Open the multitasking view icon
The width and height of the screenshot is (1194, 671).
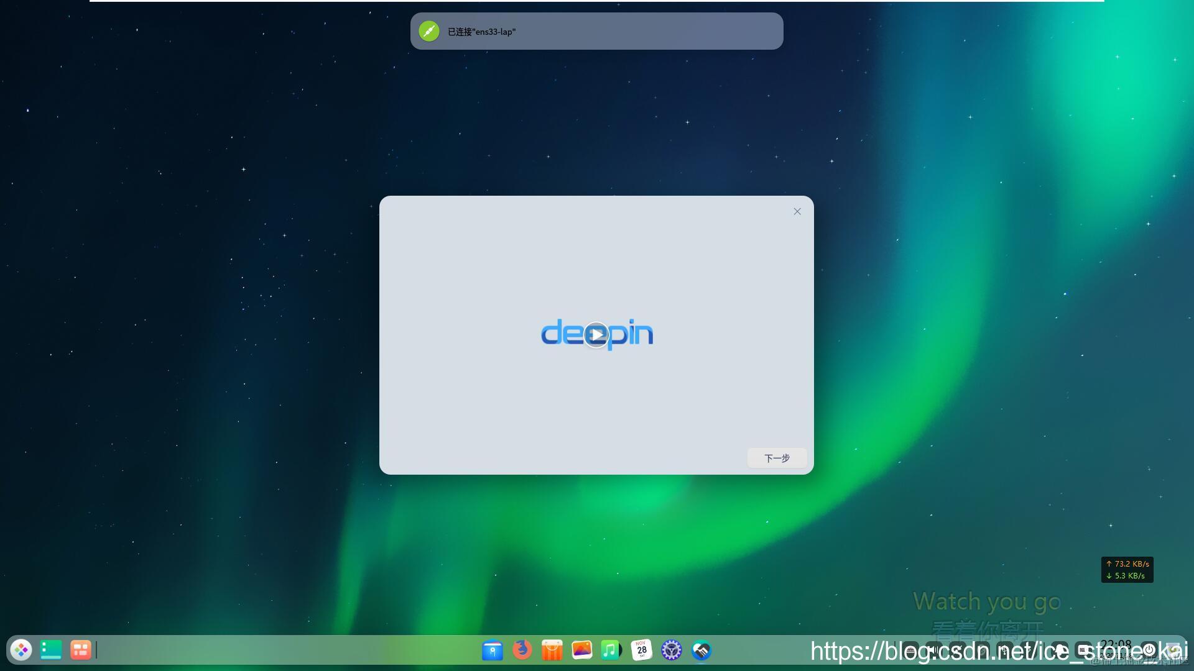(81, 650)
